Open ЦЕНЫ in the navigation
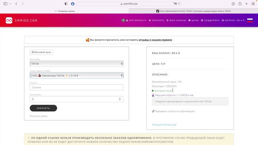The height and width of the screenshot is (145, 258). tap(193, 21)
